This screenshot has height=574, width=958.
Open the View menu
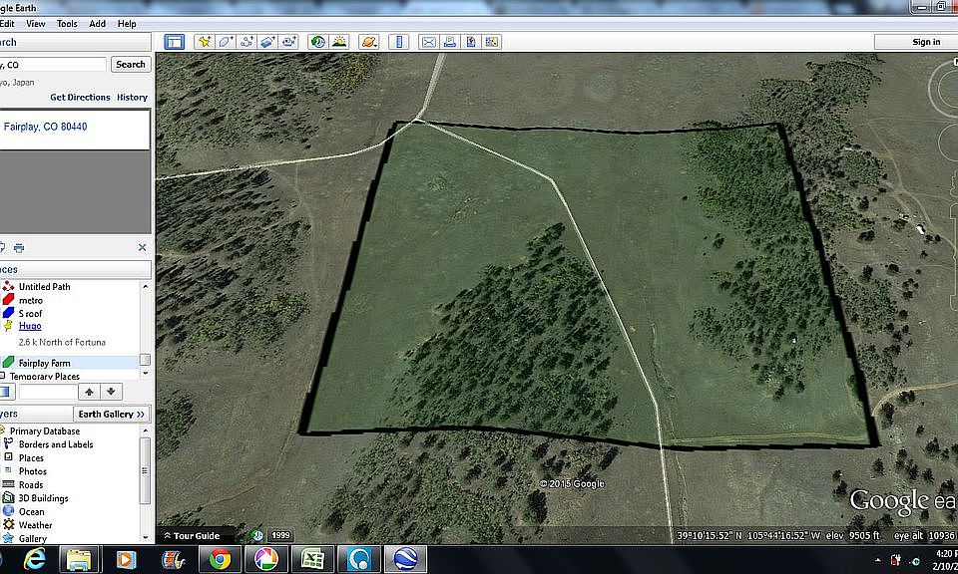[36, 24]
